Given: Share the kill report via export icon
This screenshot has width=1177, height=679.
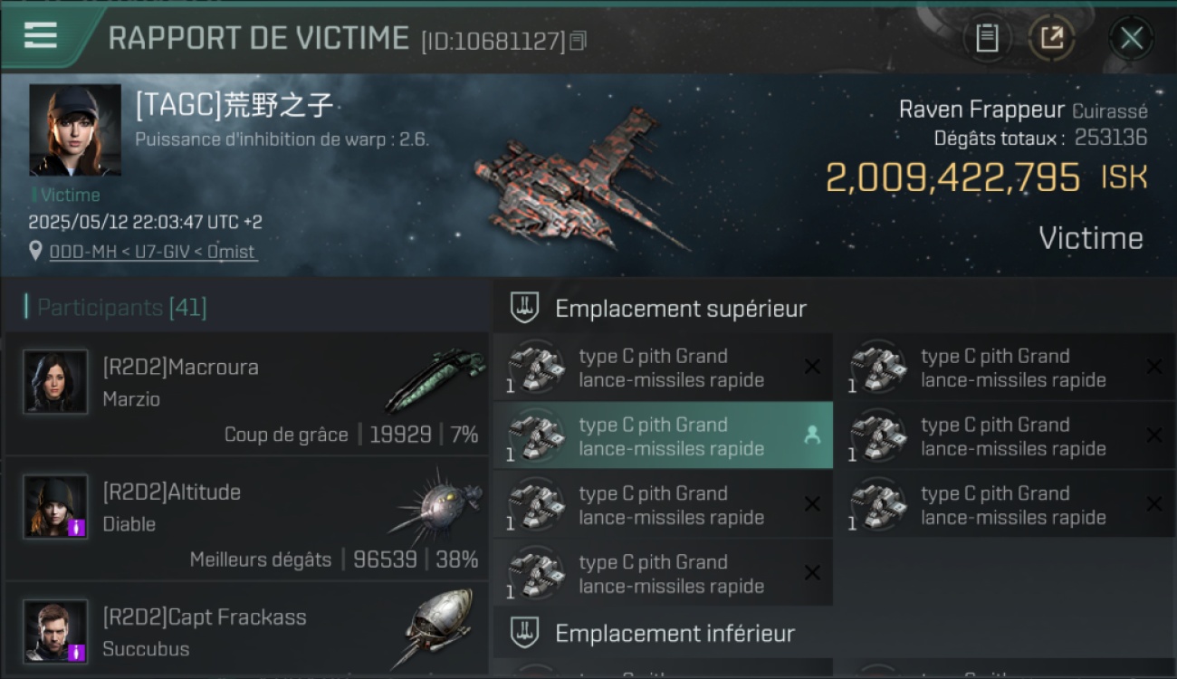Looking at the screenshot, I should [x=1050, y=38].
